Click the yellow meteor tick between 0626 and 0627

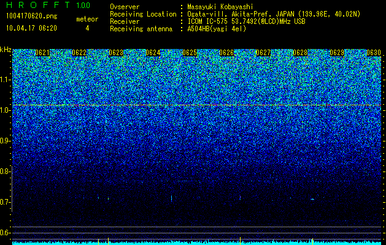click(240, 241)
